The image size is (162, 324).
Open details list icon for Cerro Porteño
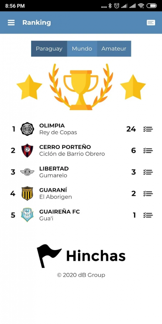point(148,151)
